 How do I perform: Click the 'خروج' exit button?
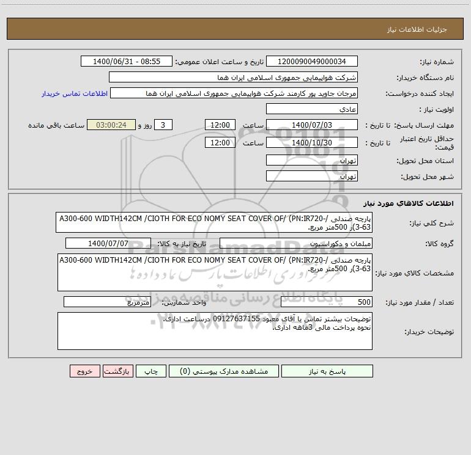click(84, 371)
